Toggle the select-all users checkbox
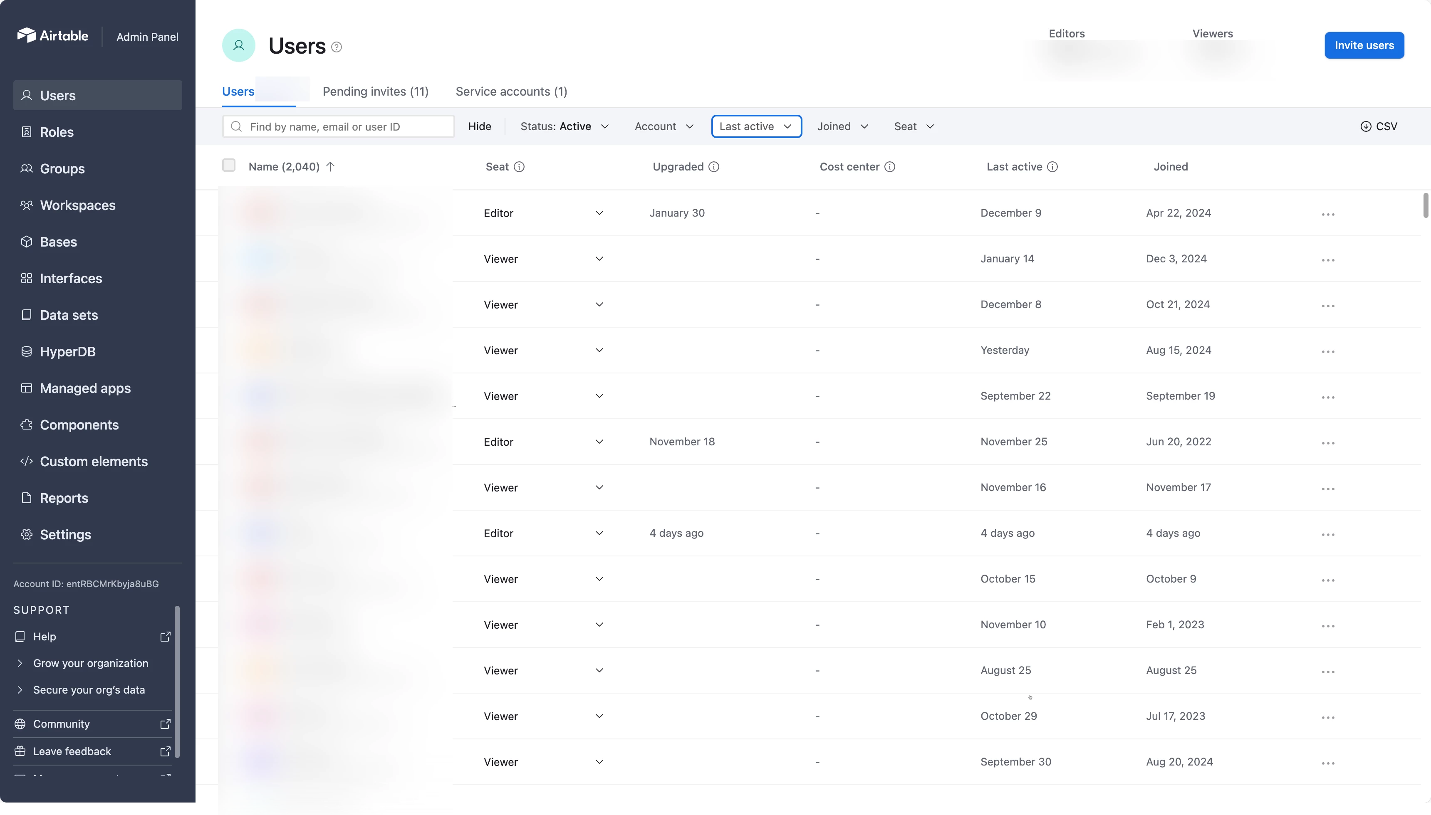 [x=228, y=165]
